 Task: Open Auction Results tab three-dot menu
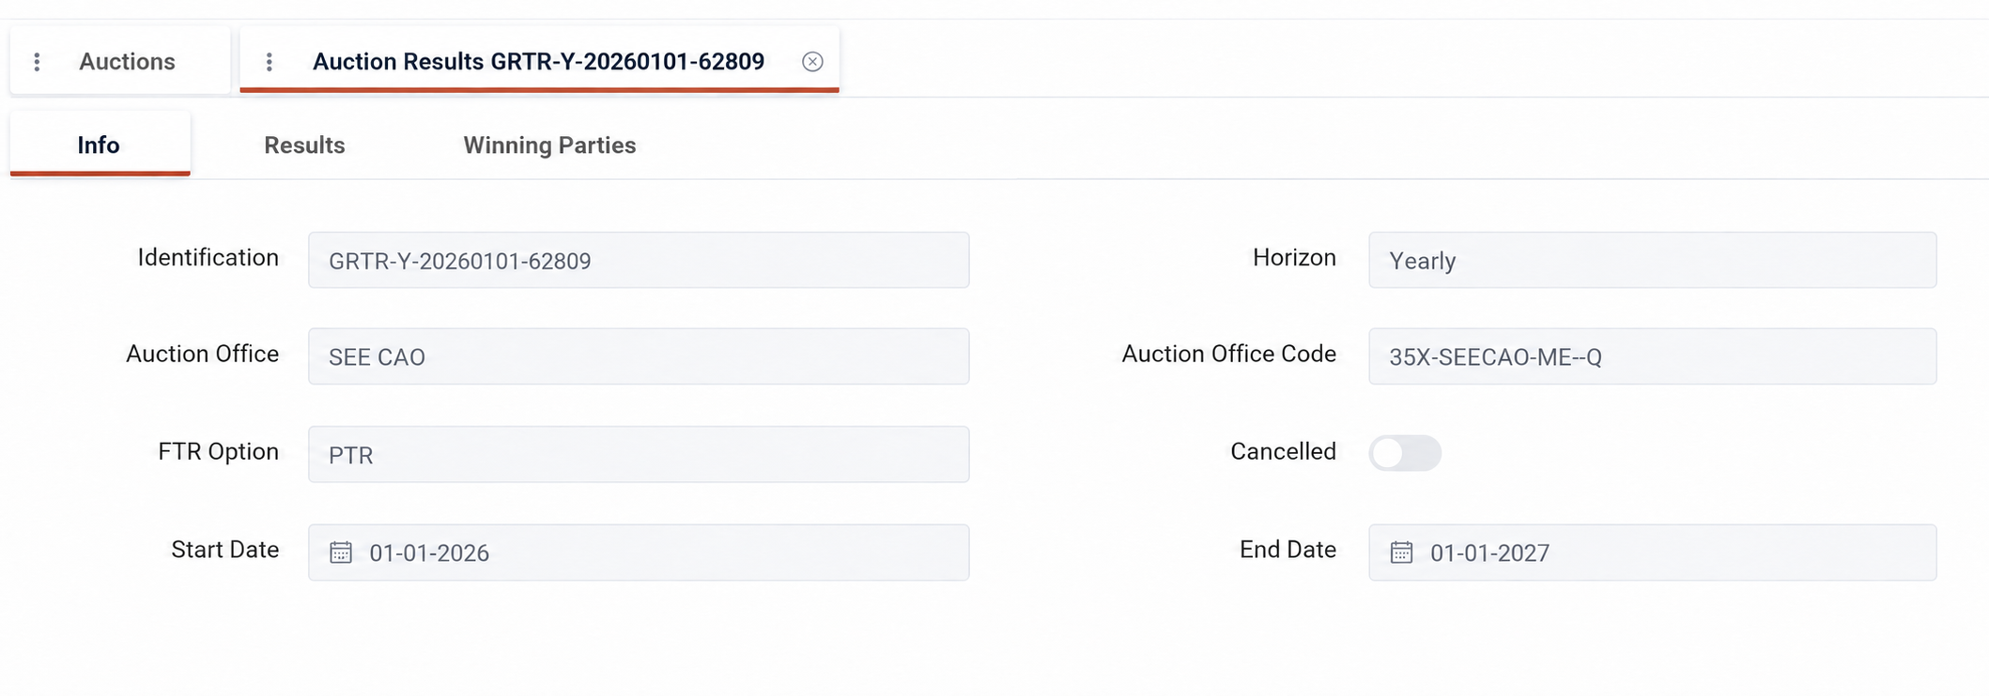(x=270, y=62)
